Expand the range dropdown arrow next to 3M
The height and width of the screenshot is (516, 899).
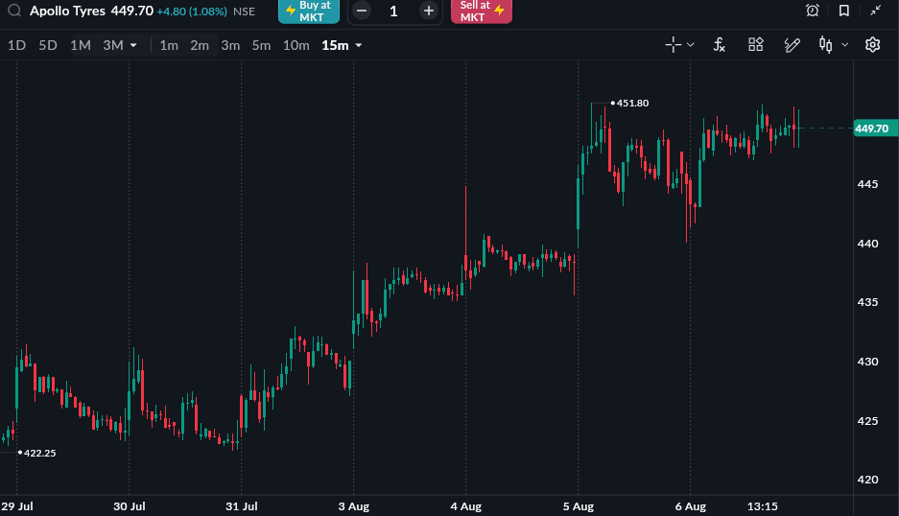[x=133, y=45]
